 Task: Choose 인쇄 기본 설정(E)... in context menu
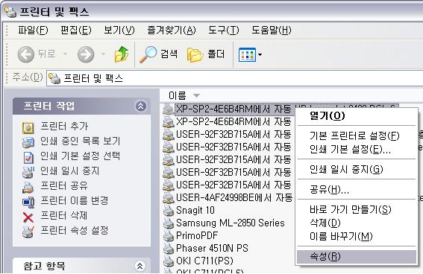357,149
